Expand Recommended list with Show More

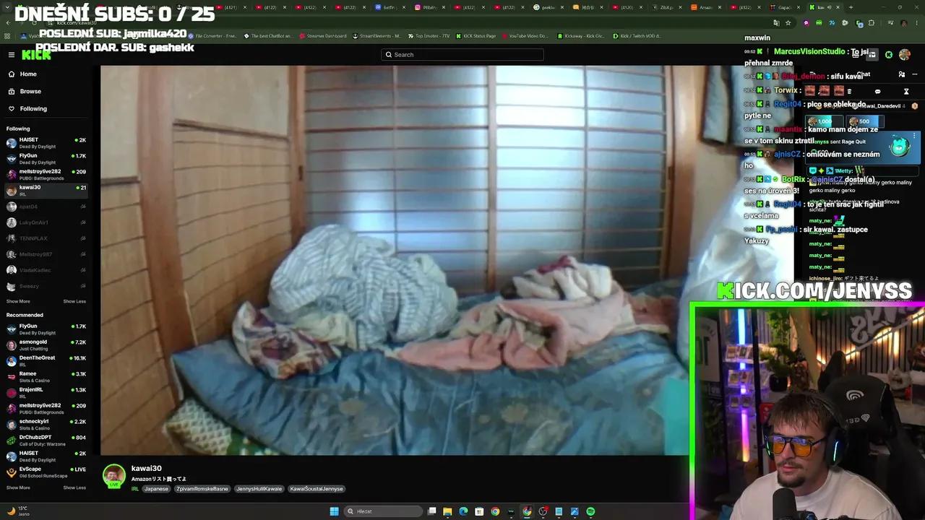tap(18, 487)
